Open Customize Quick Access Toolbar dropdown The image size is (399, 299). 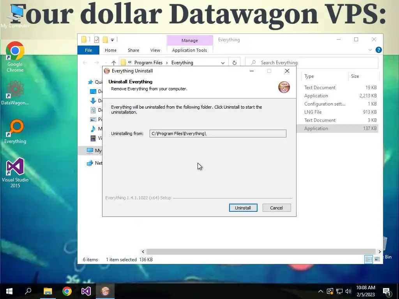(112, 40)
